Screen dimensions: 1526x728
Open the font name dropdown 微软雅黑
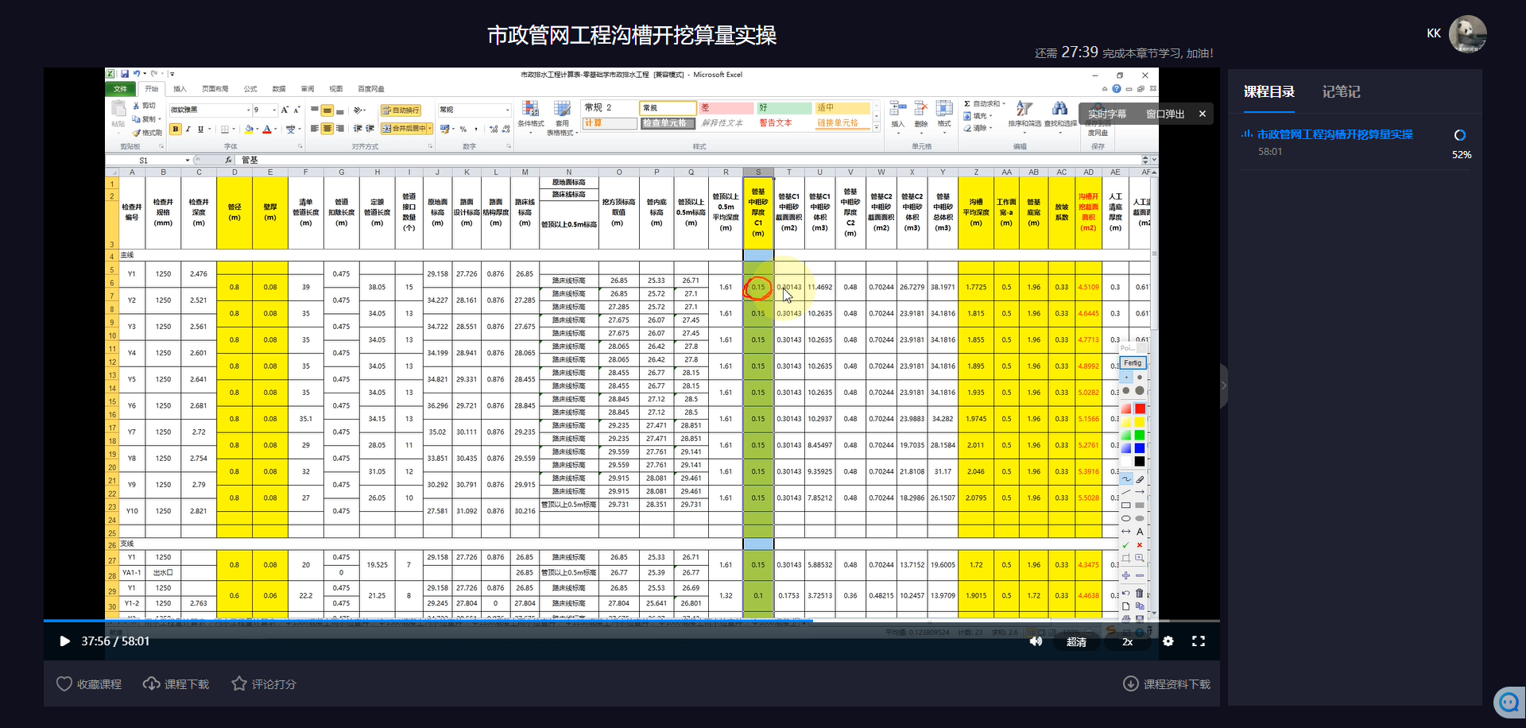(249, 110)
